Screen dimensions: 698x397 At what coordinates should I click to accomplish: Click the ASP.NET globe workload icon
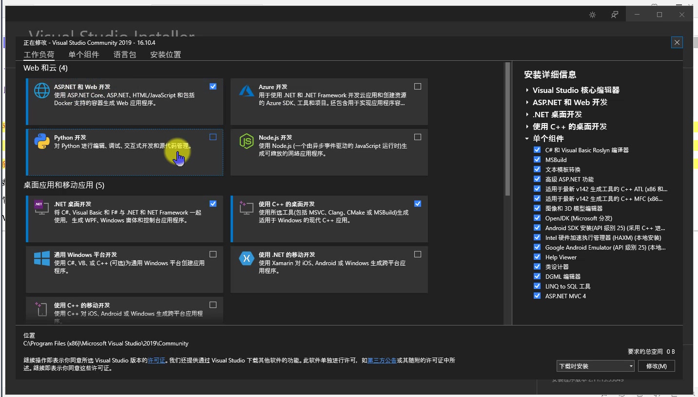[x=42, y=91]
